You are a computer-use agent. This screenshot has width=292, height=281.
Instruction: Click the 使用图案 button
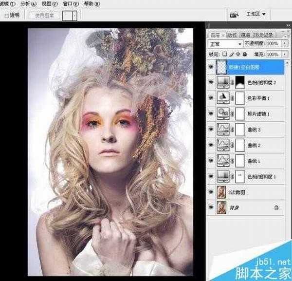click(44, 15)
